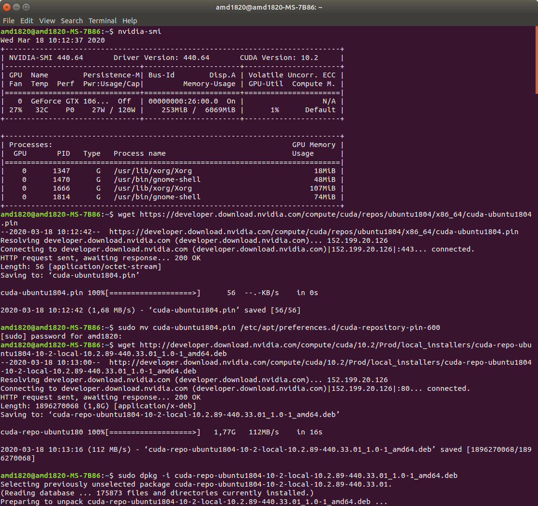Click "Saving to: 'cuda-ubuntu1804.pin'" line
The width and height of the screenshot is (538, 506).
pyautogui.click(x=70, y=275)
